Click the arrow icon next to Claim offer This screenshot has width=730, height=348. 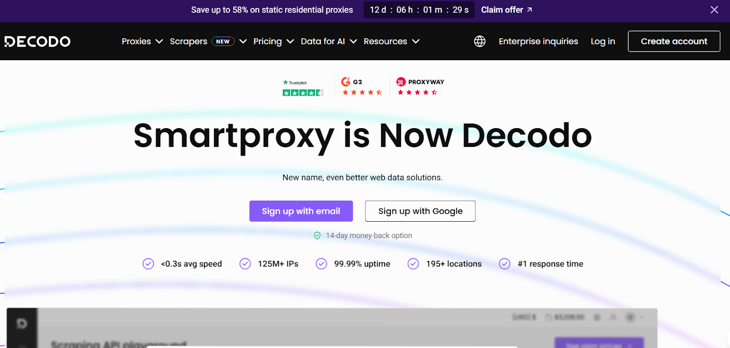click(x=529, y=10)
